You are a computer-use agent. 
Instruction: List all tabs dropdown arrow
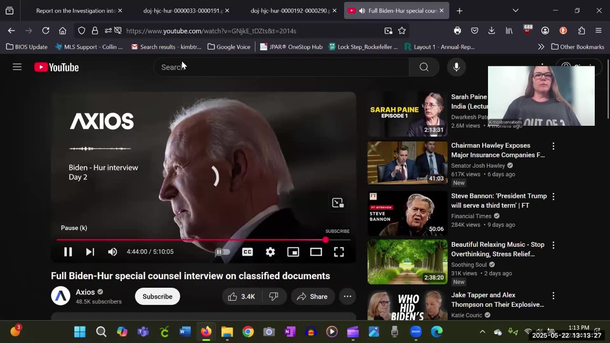516,10
